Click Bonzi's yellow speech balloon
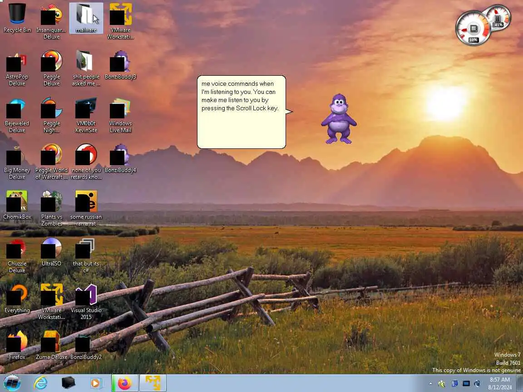The width and height of the screenshot is (523, 392). [242, 112]
